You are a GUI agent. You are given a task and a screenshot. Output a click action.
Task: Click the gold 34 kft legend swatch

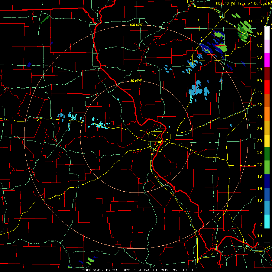tap(267, 128)
